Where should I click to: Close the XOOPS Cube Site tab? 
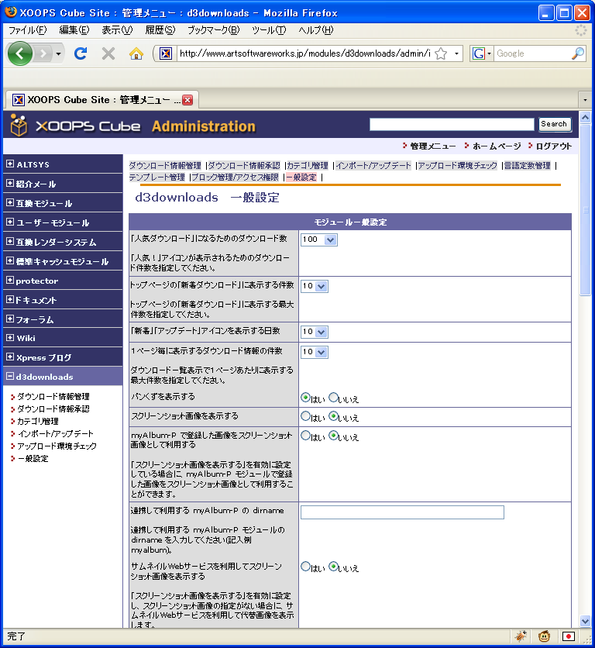187,99
